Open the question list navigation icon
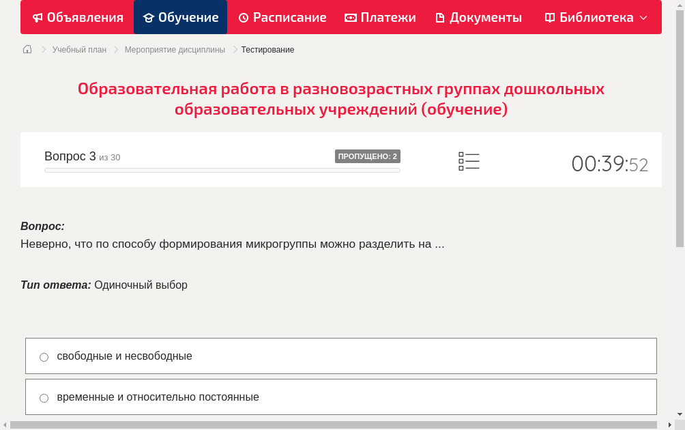This screenshot has width=685, height=430. pos(469,160)
